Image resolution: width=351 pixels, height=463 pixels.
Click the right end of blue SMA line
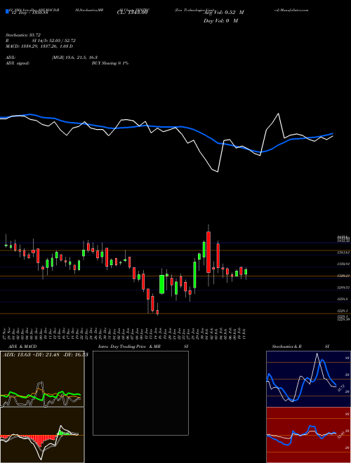(x=333, y=133)
